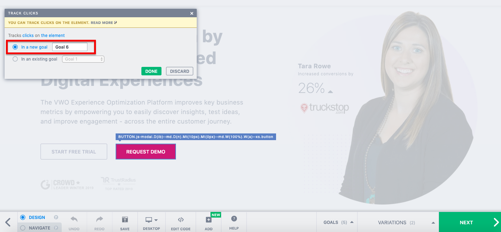
Task: Click the SAVE icon
Action: tap(125, 220)
